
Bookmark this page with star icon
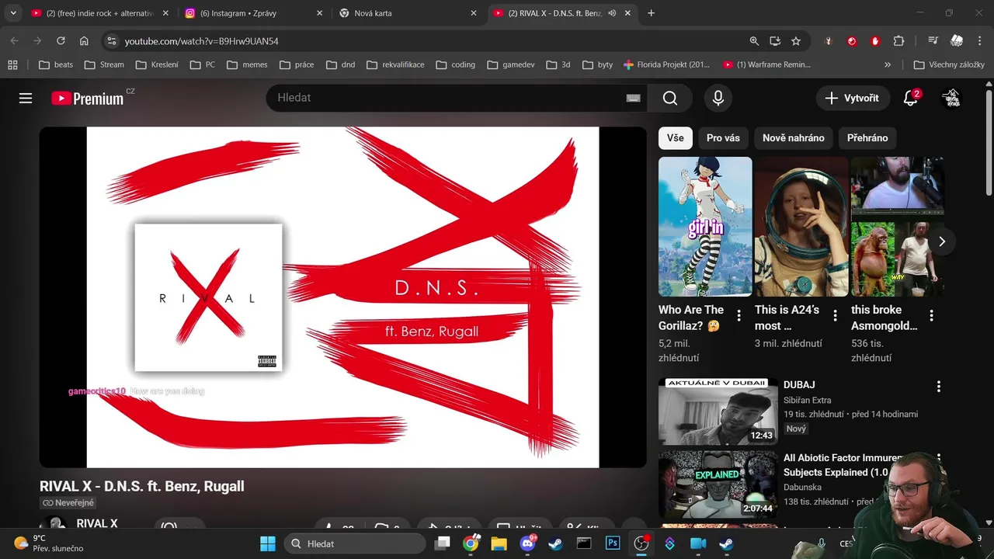pyautogui.click(x=796, y=41)
